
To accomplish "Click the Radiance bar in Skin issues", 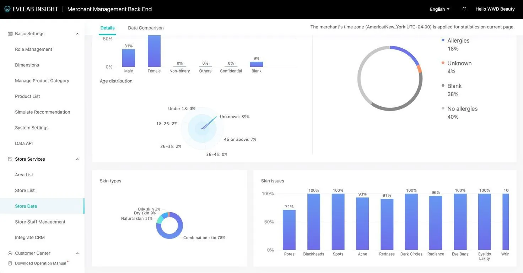I will click(x=436, y=223).
